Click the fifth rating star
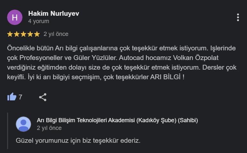Image resolution: width=247 pixels, height=153 pixels. coord(37,34)
